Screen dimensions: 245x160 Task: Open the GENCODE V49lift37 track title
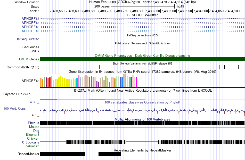point(142,15)
